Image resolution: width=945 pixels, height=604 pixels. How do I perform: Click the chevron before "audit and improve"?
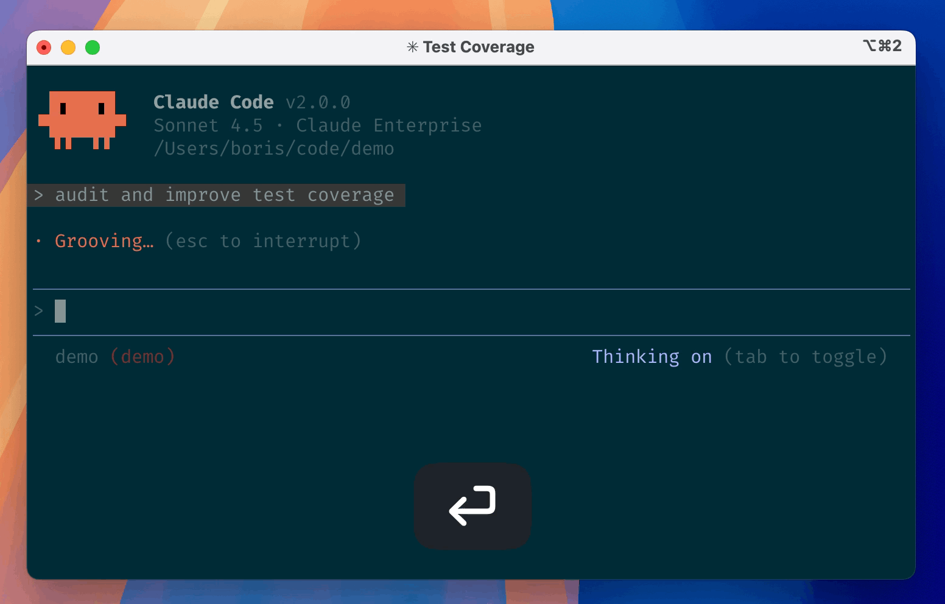click(39, 195)
